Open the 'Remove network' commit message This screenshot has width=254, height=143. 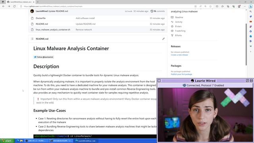pyautogui.click(x=84, y=30)
